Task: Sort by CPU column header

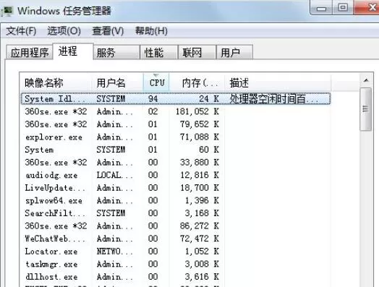Action: (x=156, y=83)
